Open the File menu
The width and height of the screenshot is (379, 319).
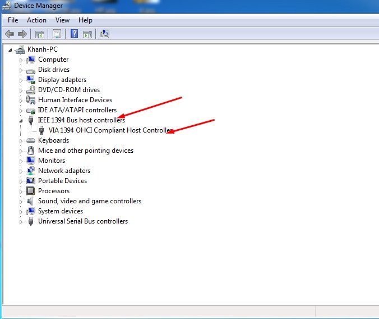point(13,20)
